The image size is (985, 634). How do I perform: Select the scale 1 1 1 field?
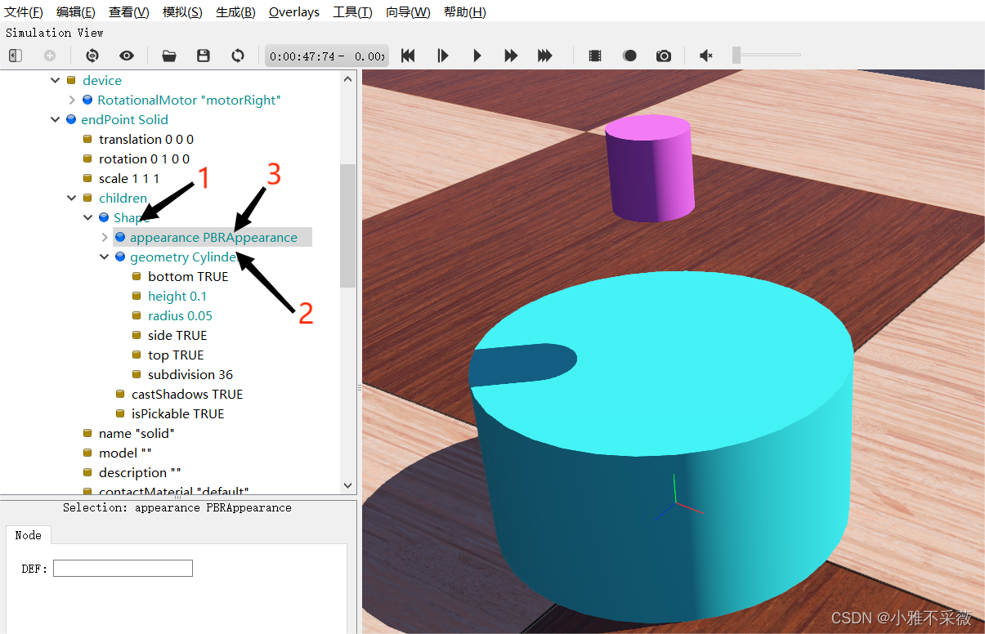point(129,178)
